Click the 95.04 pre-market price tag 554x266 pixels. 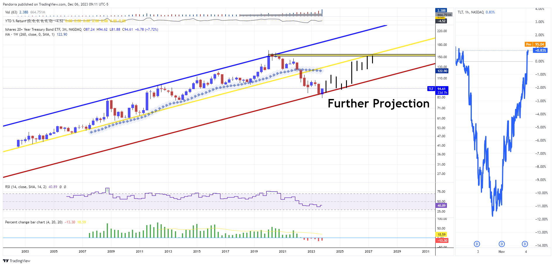pos(539,44)
